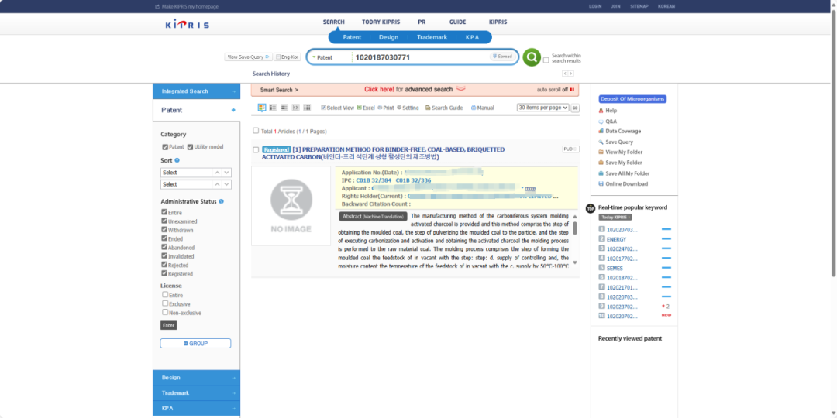This screenshot has width=837, height=418.
Task: Click the Sort help question icon
Action: click(x=177, y=160)
